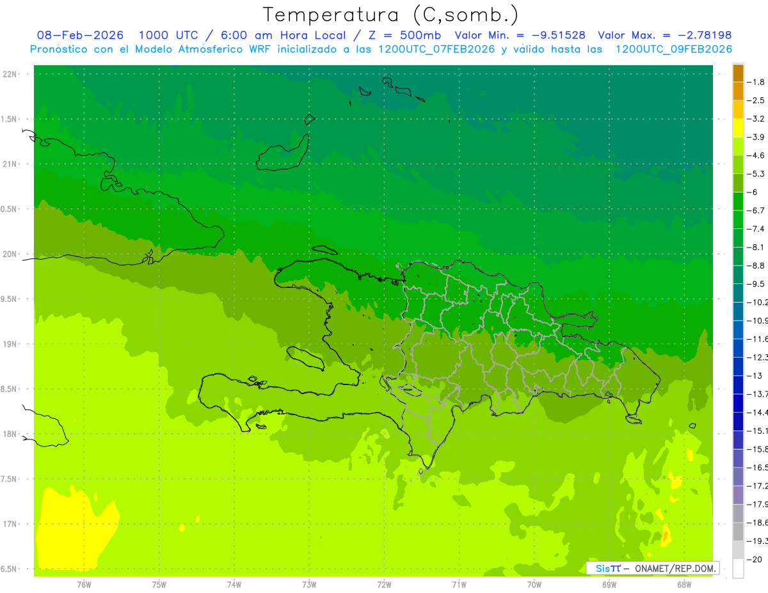Screen dimensions: 768x593
Task: Click the '-16.5' legend value
Action: pyautogui.click(x=758, y=468)
